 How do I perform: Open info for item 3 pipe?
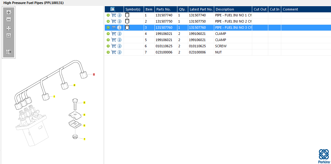pyautogui.click(x=119, y=27)
